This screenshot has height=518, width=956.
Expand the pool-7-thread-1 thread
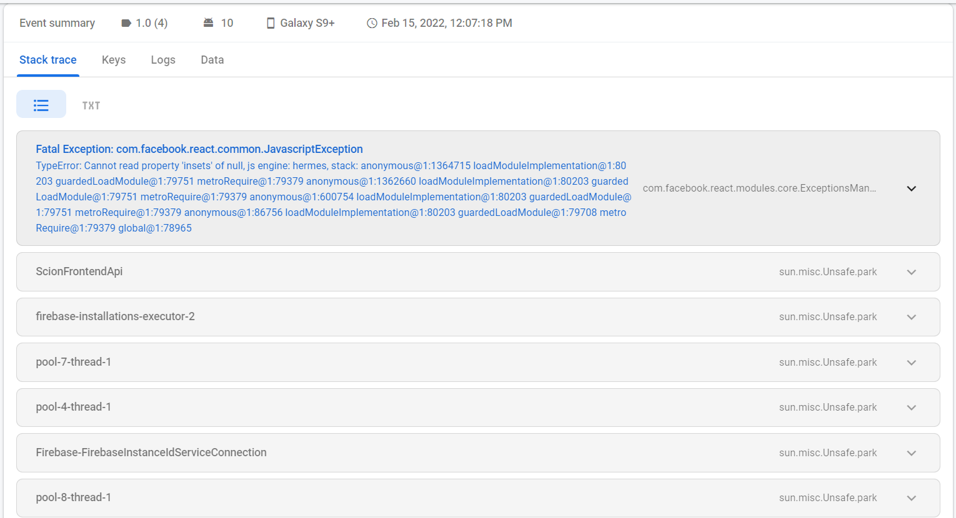point(911,362)
